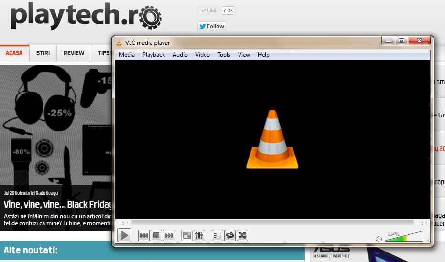445x262 pixels.
Task: Open the Black Friday article headline
Action: tap(58, 205)
